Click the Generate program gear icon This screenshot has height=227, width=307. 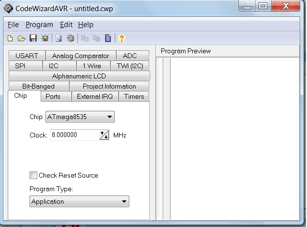[x=71, y=38]
